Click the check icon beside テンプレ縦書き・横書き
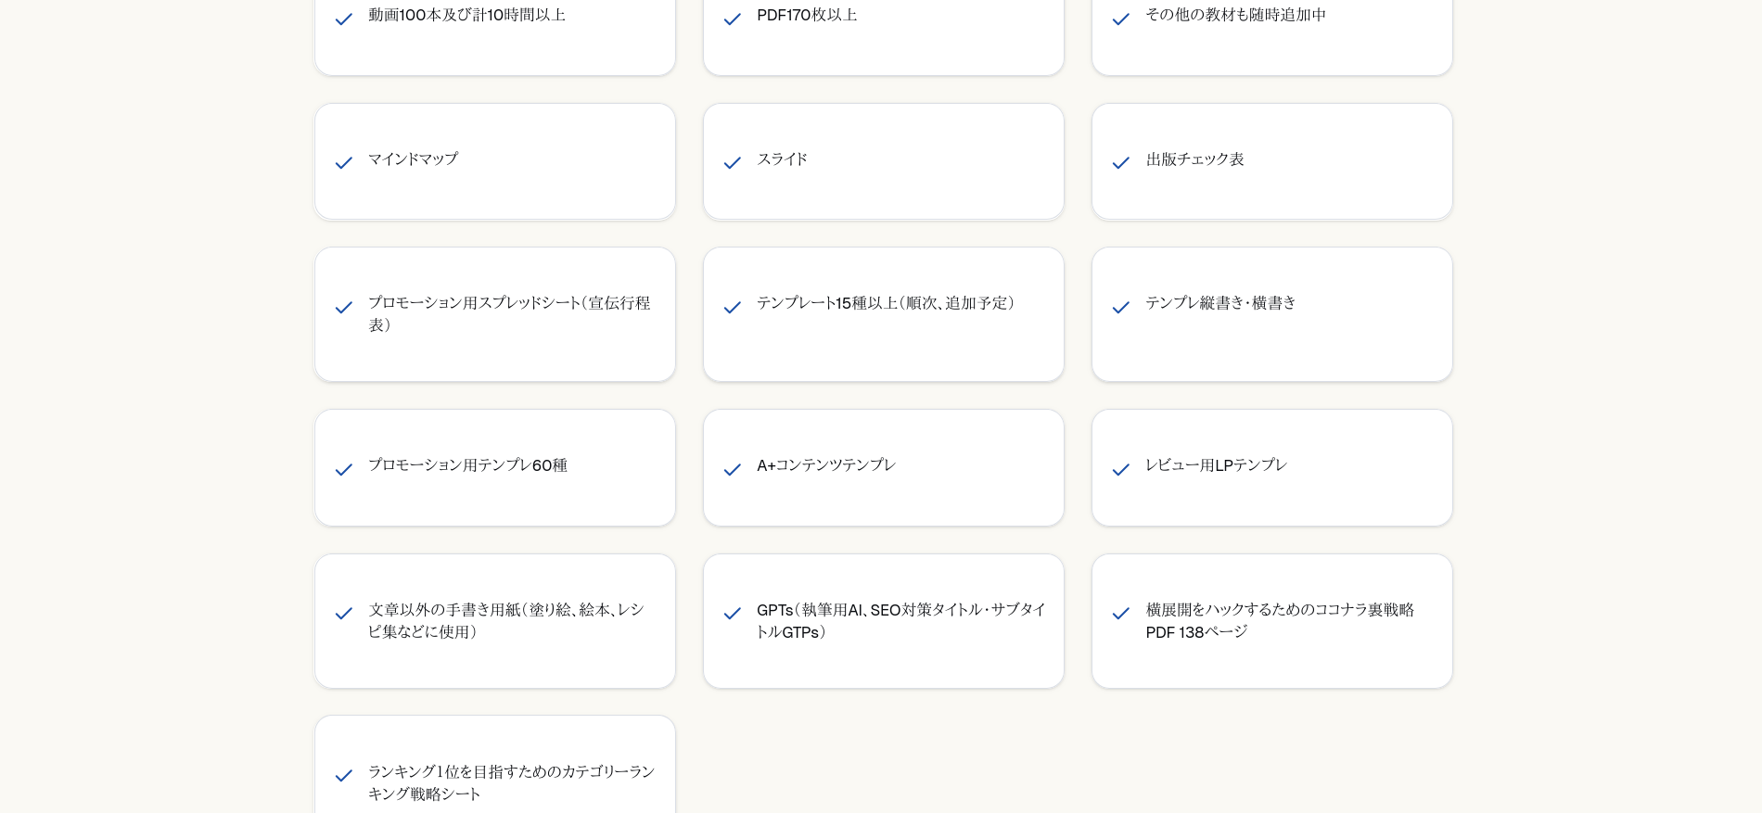The image size is (1762, 813). click(x=1120, y=308)
